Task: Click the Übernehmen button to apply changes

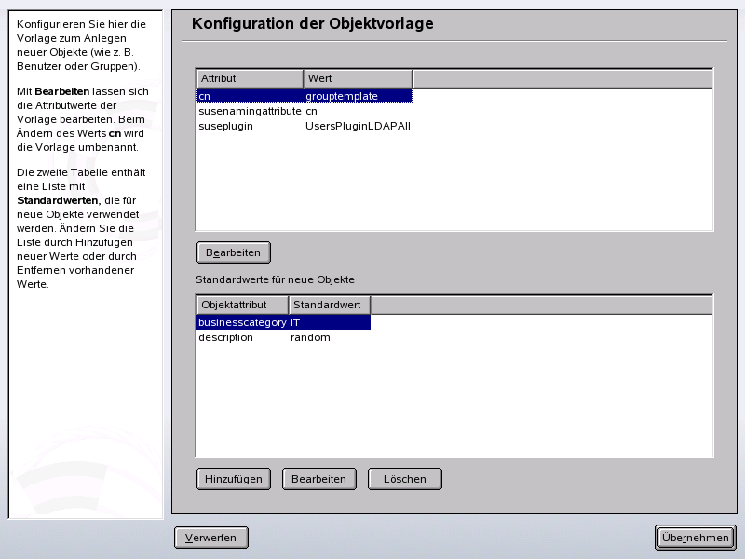Action: [695, 538]
